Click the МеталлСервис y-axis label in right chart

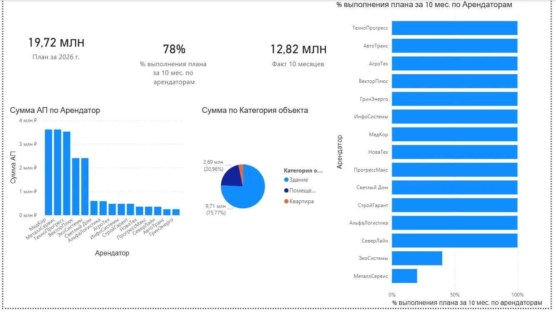371,276
